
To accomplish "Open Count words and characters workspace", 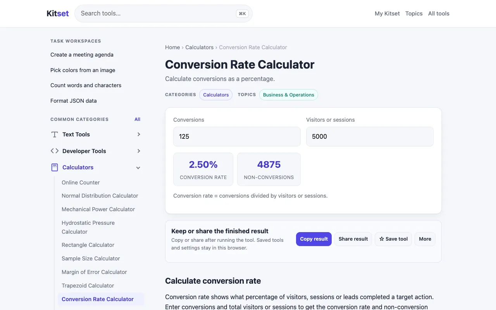I will [x=86, y=85].
